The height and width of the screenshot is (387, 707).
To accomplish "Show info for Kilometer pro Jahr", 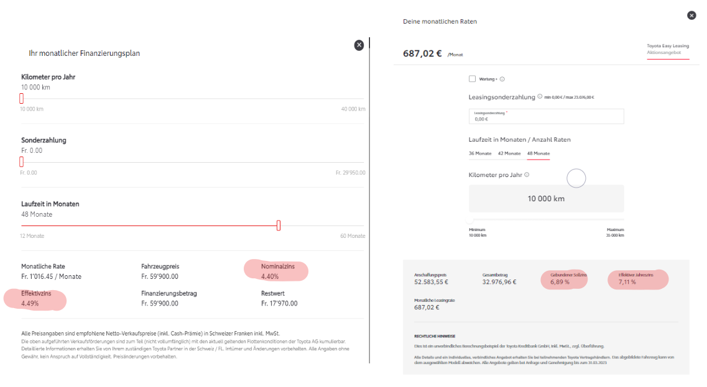I will click(527, 175).
